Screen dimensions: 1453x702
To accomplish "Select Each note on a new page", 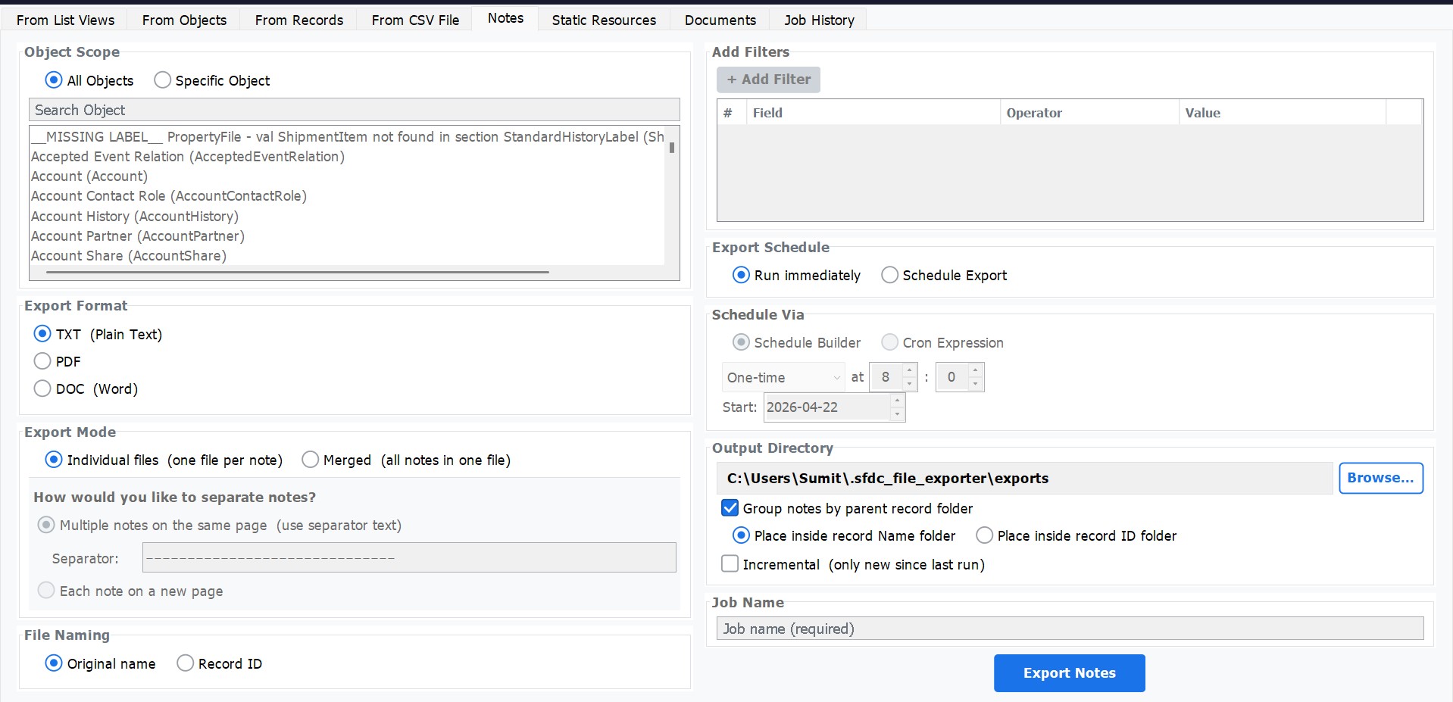I will [45, 590].
